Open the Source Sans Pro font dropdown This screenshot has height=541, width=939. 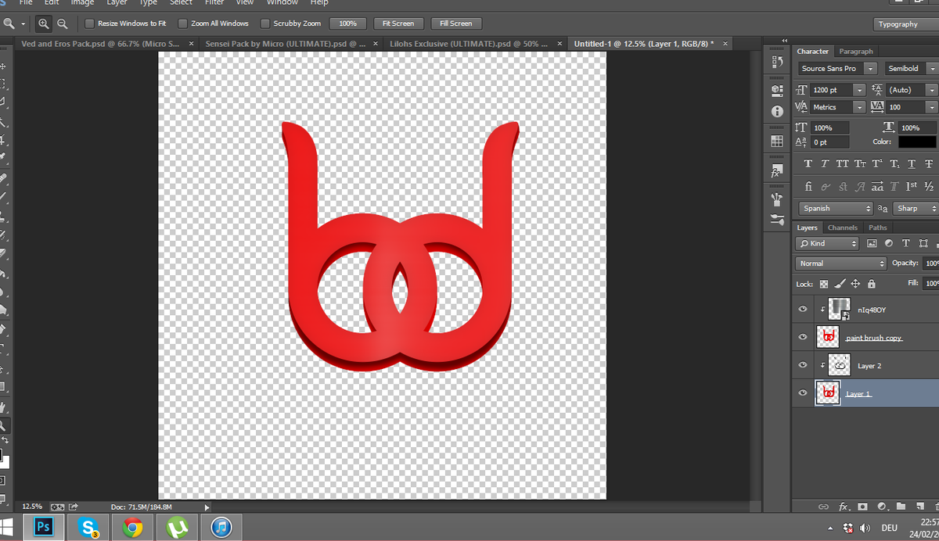(x=836, y=69)
